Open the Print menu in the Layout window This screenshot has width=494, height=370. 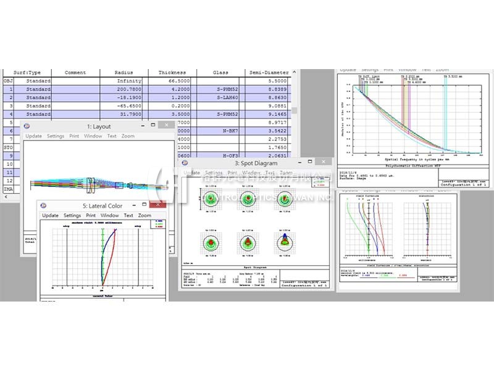(74, 136)
